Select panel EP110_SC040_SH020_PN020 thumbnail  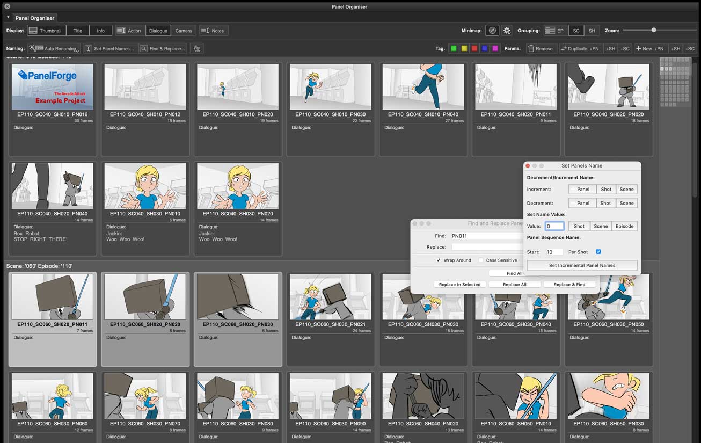[608, 87]
